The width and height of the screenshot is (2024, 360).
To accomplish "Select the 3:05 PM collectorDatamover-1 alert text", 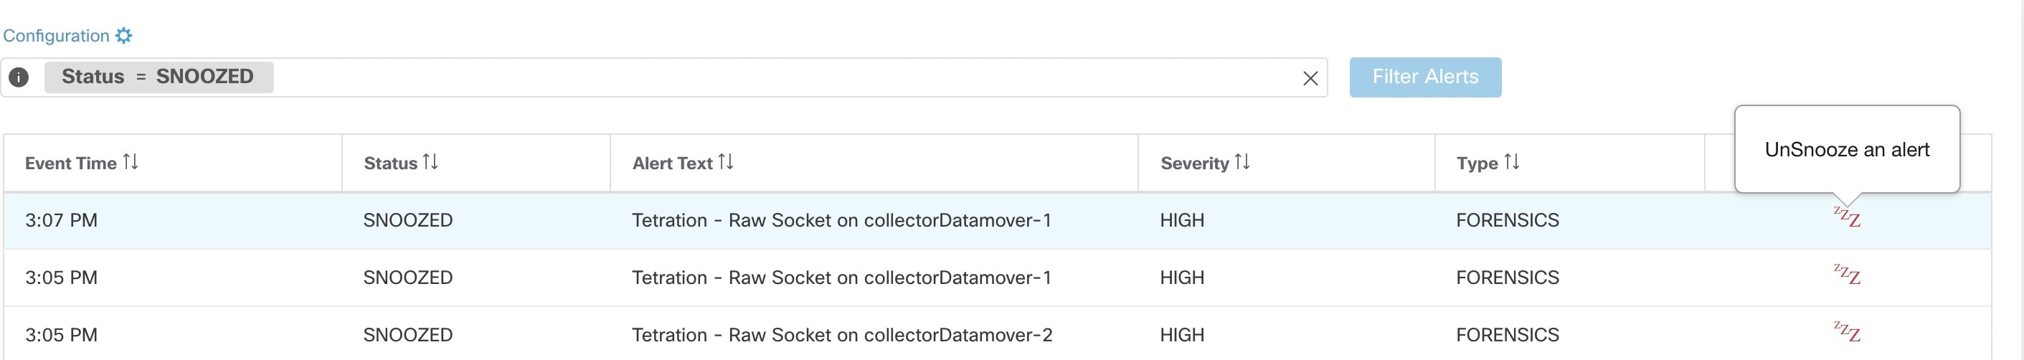I will click(841, 278).
